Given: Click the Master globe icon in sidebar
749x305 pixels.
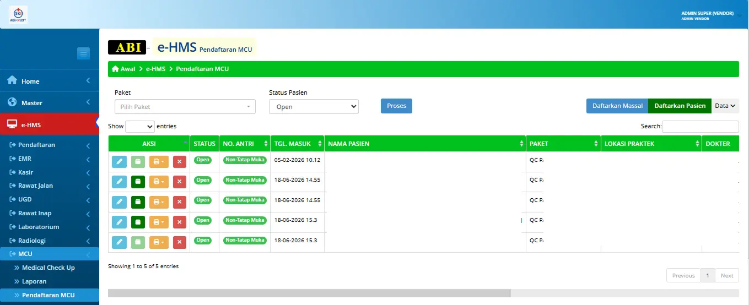Looking at the screenshot, I should [12, 102].
